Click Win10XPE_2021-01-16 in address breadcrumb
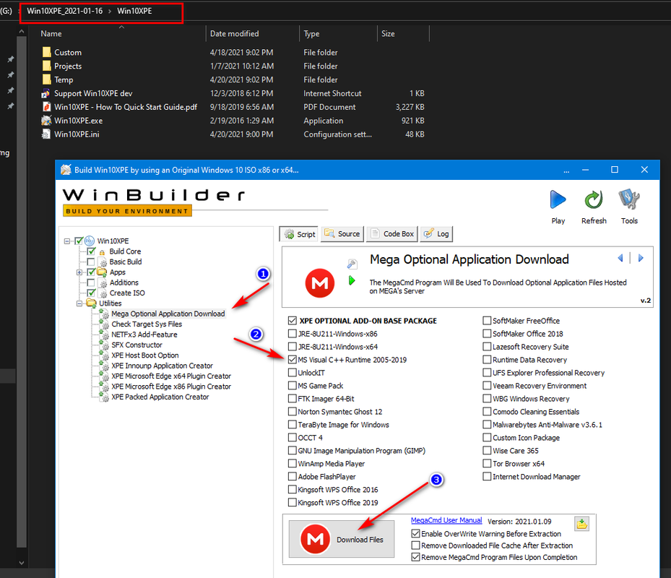 coord(64,11)
